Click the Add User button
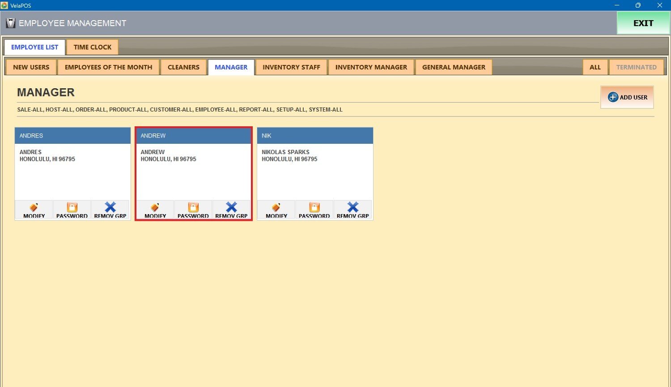 pos(627,97)
